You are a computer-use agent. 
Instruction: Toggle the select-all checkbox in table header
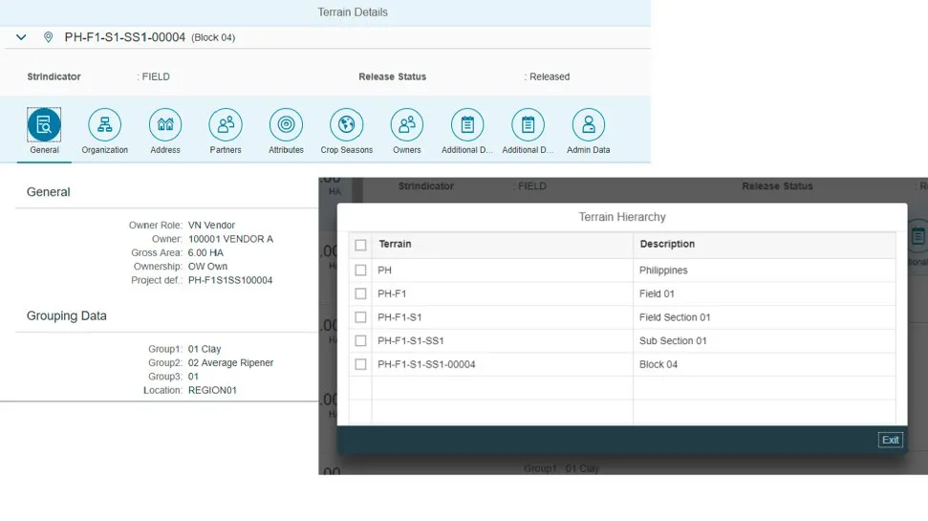coord(360,245)
